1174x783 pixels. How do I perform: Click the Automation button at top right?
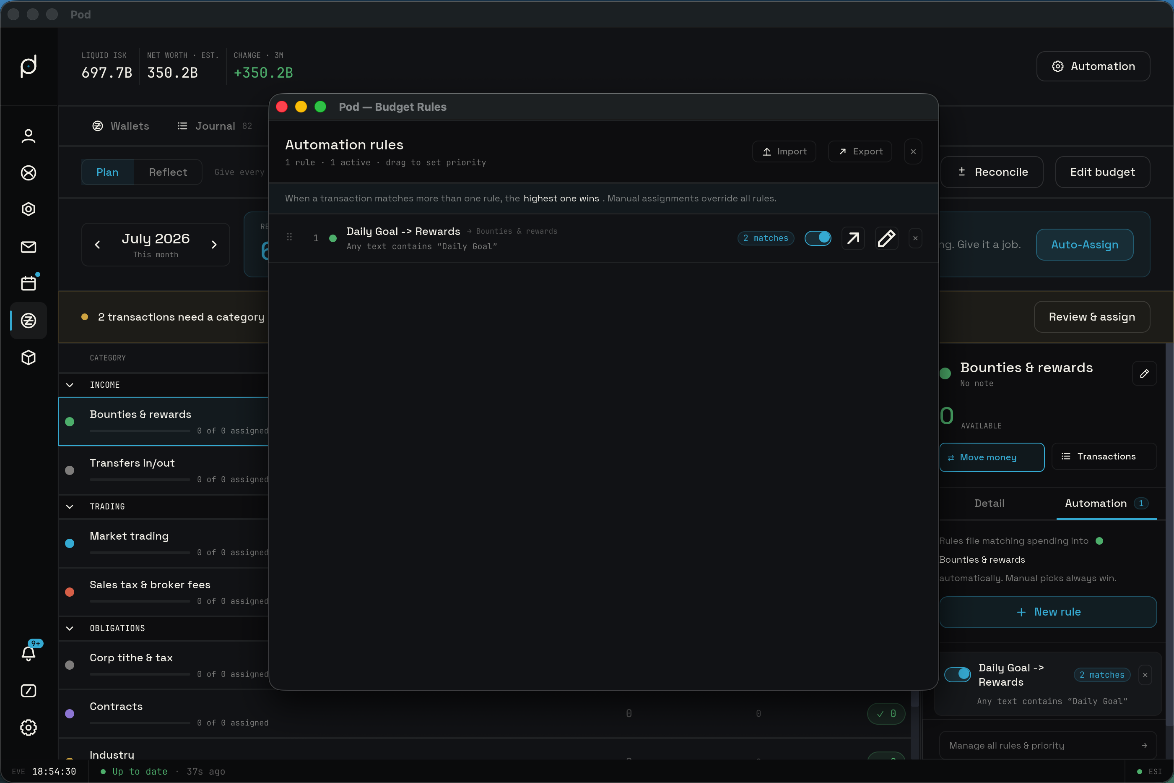[1093, 66]
